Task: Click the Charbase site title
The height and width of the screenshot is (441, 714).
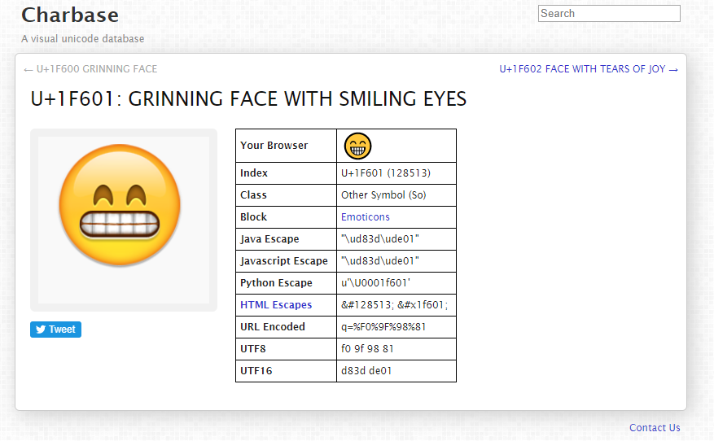Action: point(70,15)
